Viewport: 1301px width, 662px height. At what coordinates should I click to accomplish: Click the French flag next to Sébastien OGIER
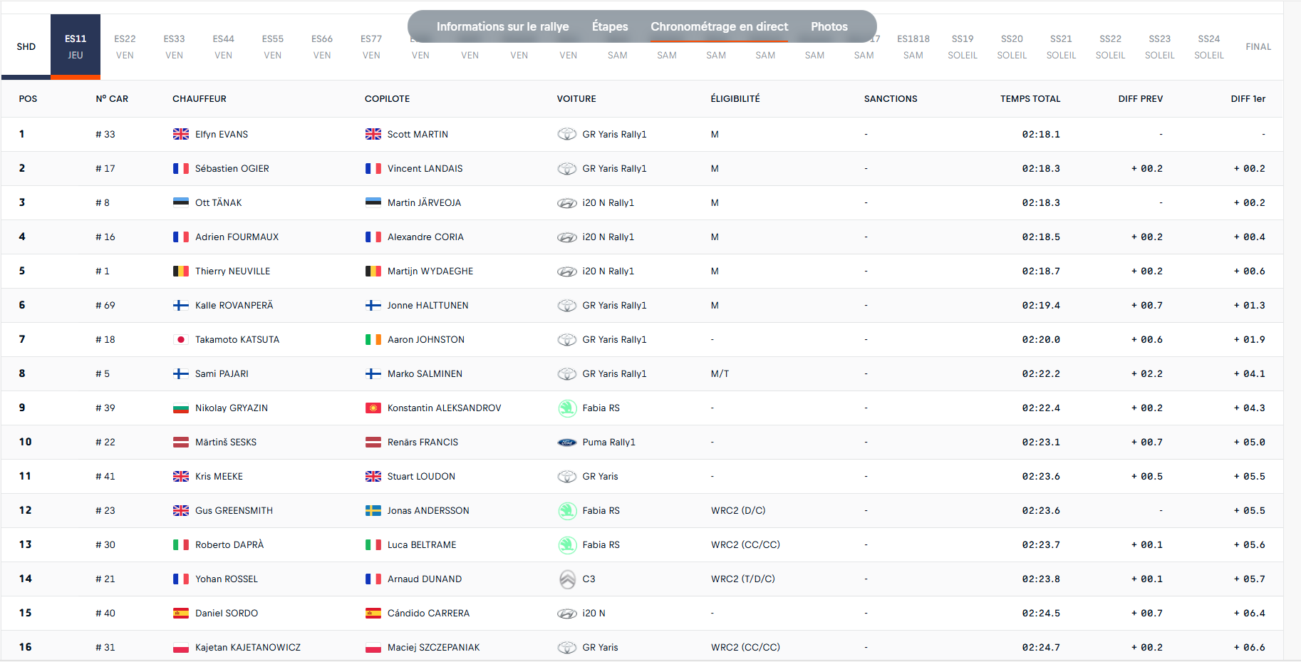pyautogui.click(x=181, y=168)
